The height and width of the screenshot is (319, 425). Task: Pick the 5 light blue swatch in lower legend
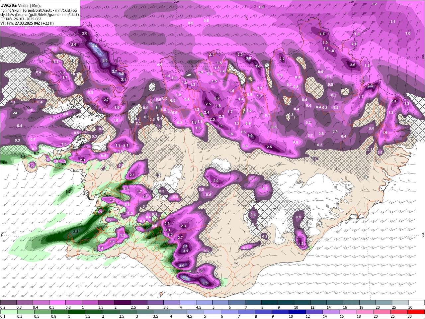point(212,312)
